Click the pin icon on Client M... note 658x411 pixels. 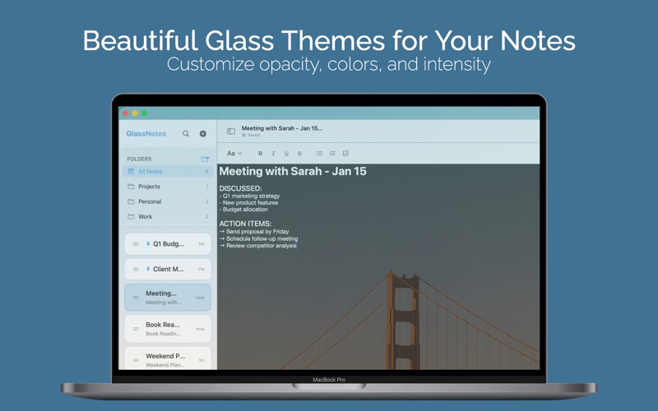point(148,269)
